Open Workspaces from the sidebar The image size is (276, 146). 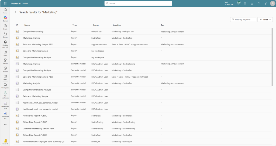coord(5,86)
